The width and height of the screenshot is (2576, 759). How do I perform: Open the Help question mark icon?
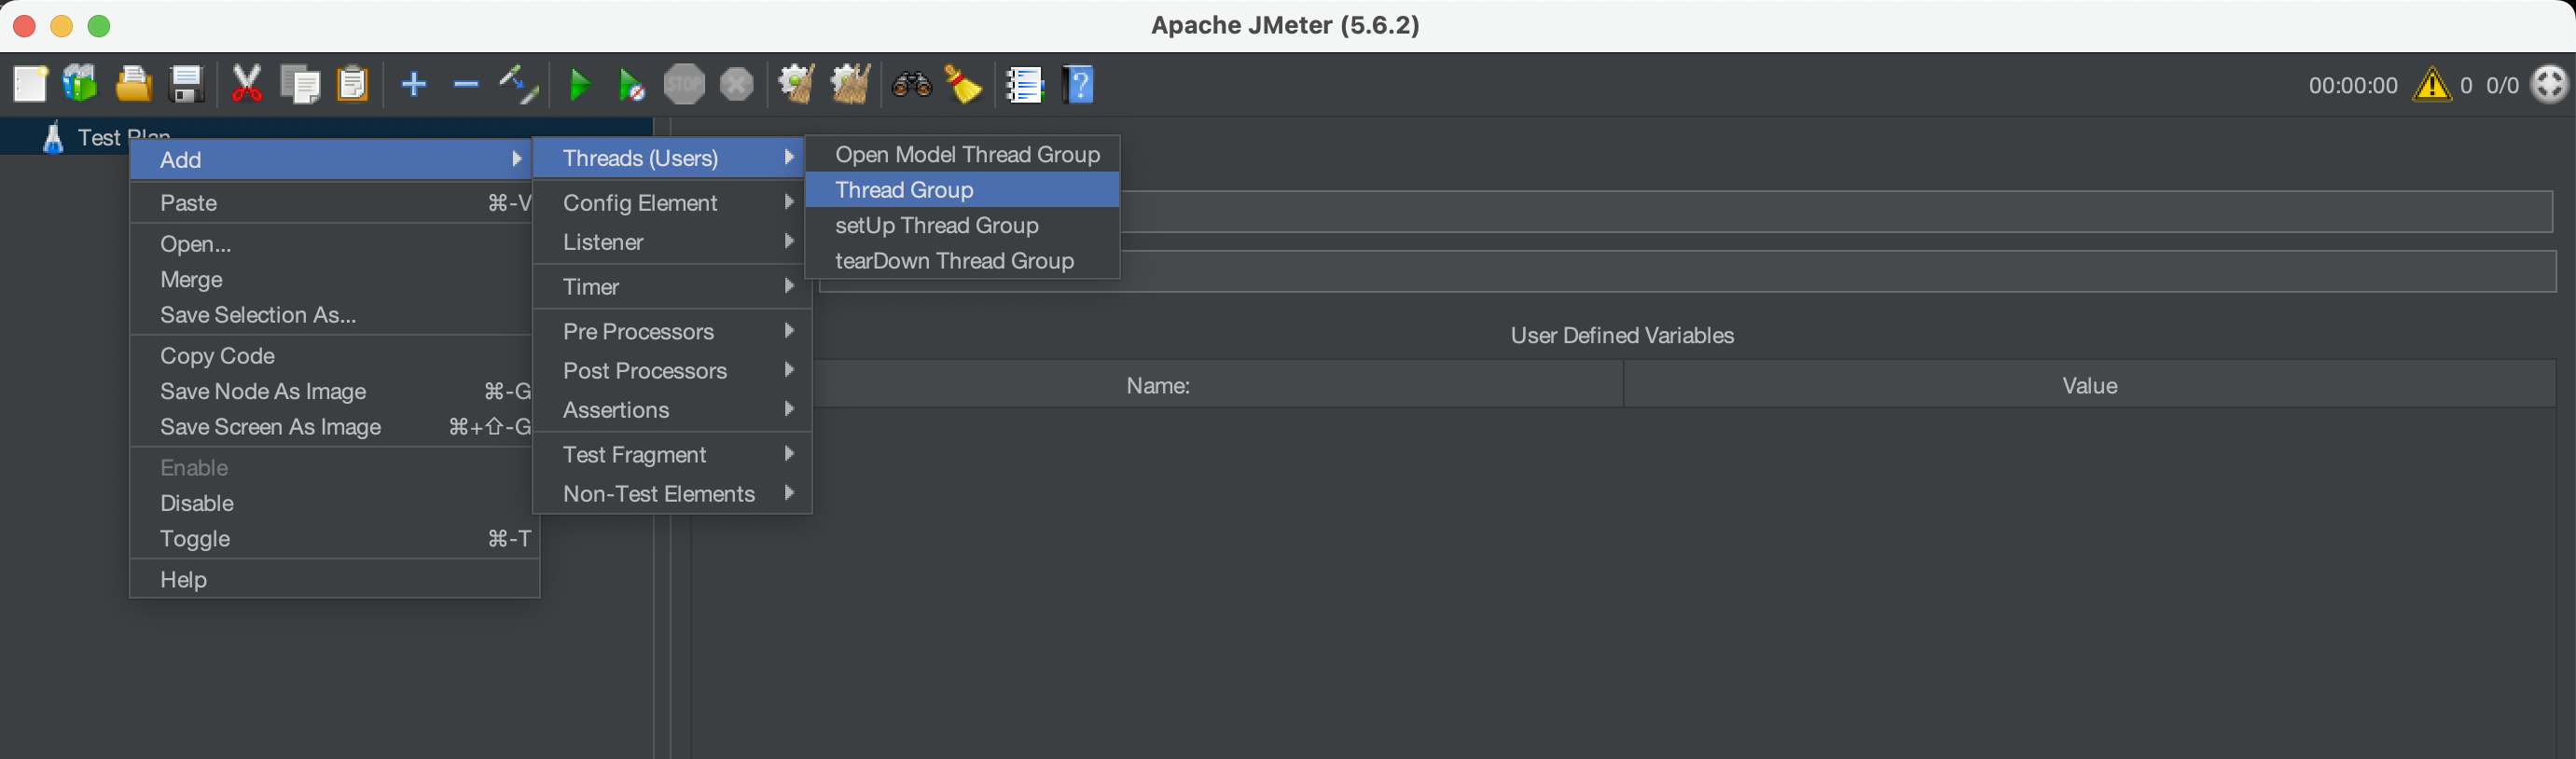[x=1080, y=85]
